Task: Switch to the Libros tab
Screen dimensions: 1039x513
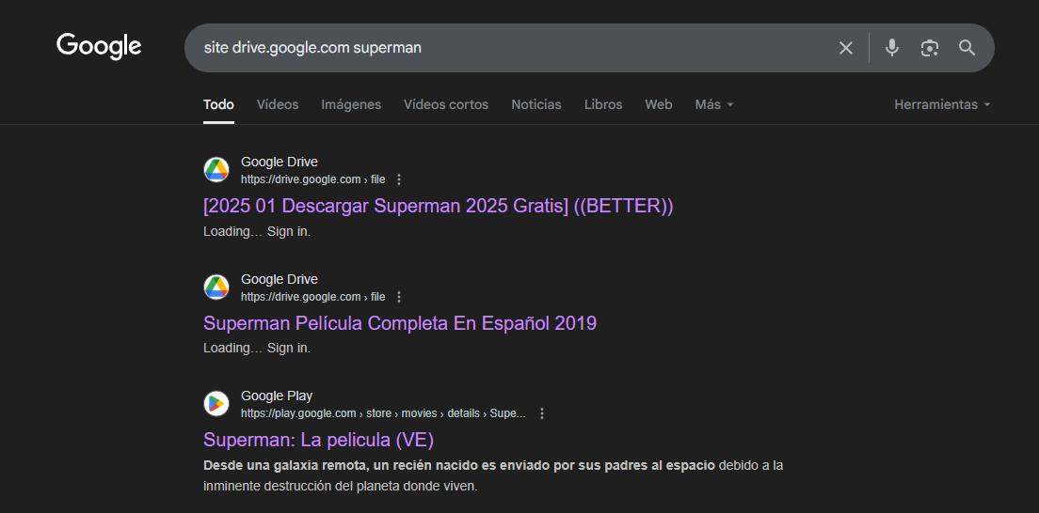Action: coord(603,104)
